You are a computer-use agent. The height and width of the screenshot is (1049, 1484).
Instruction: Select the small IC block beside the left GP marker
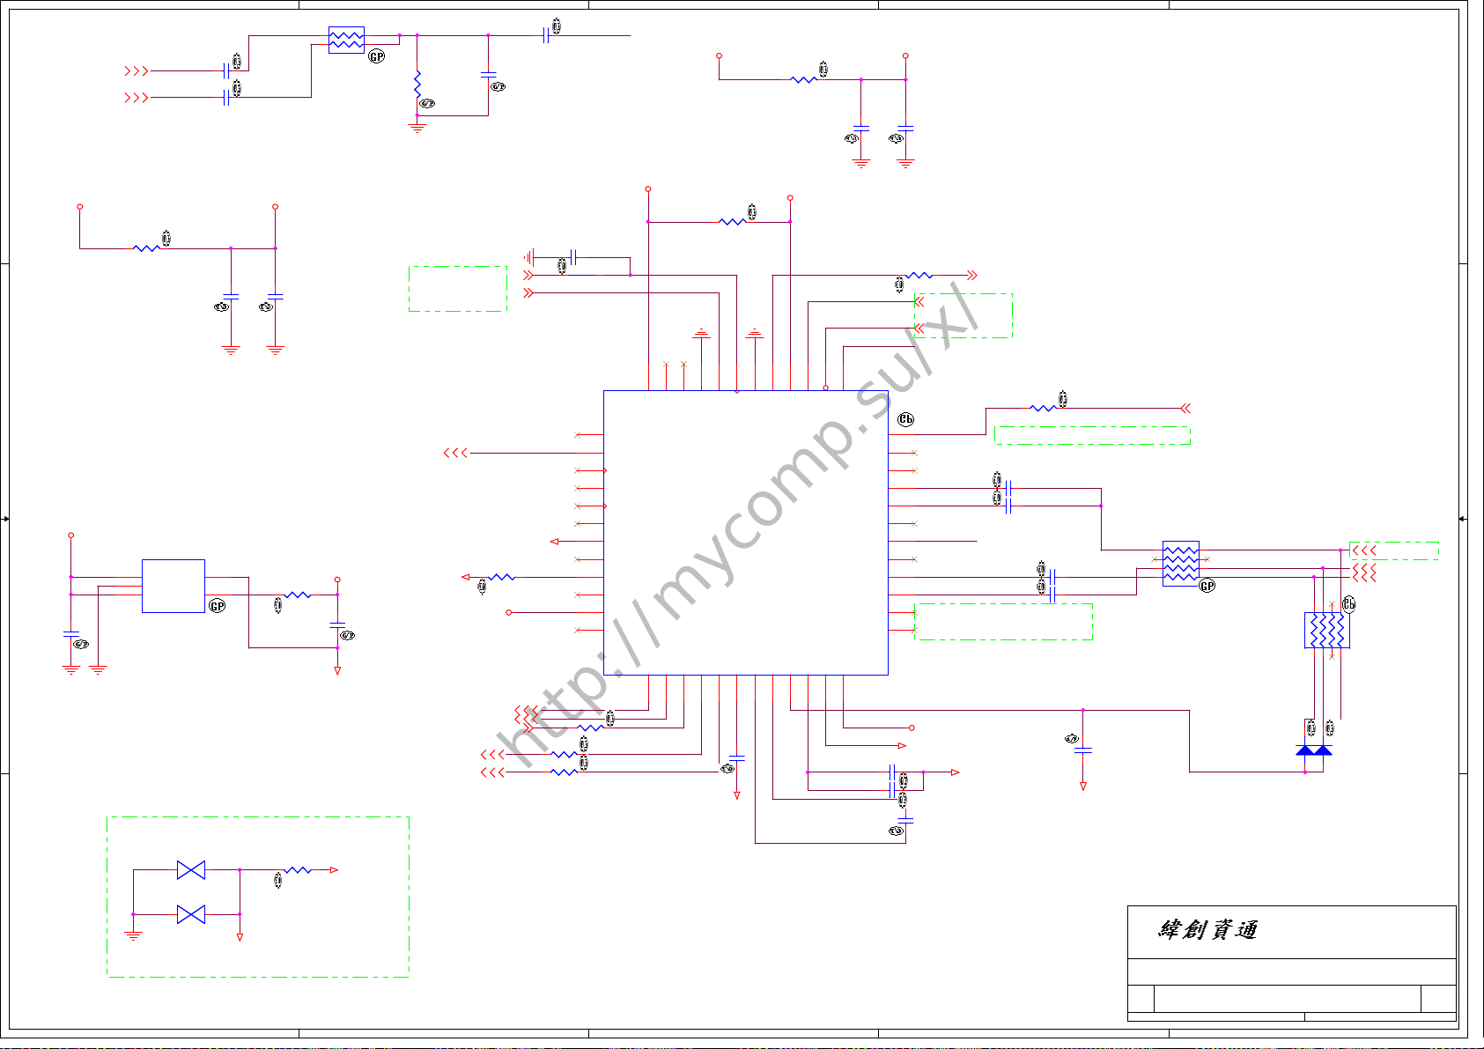(174, 586)
